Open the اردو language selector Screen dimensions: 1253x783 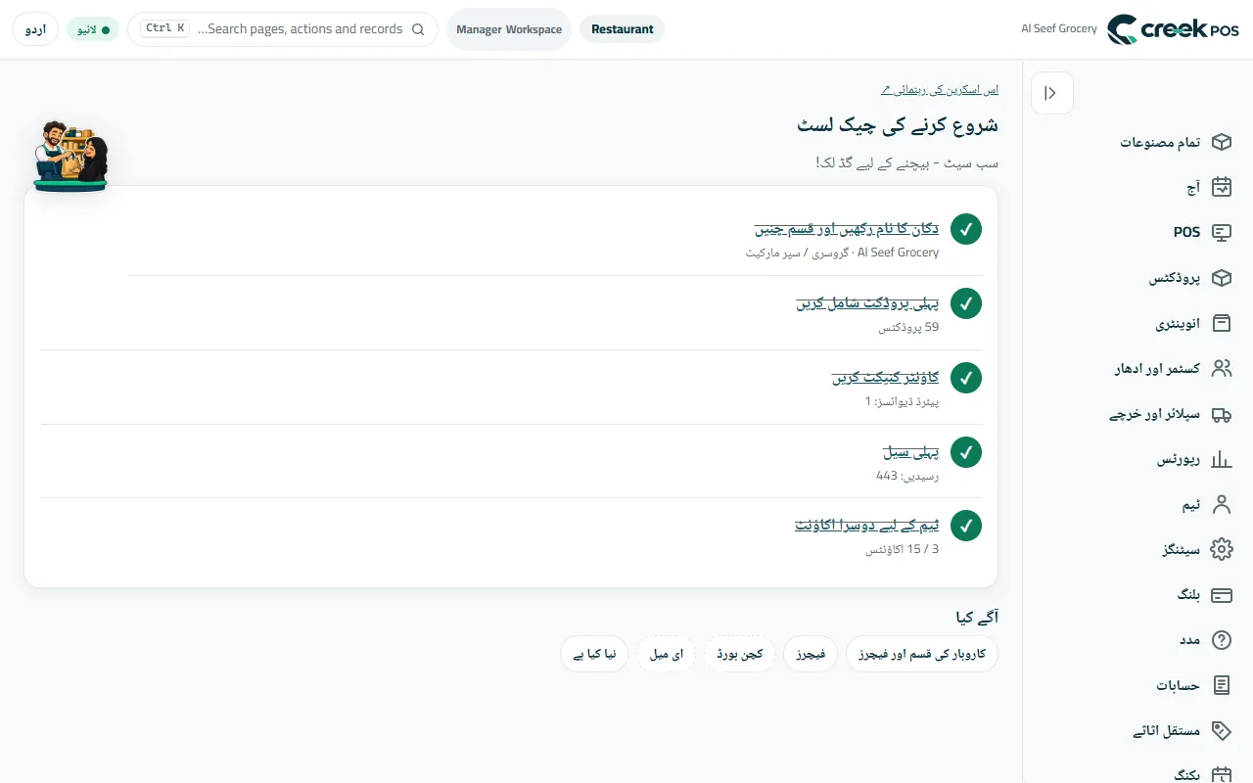35,29
